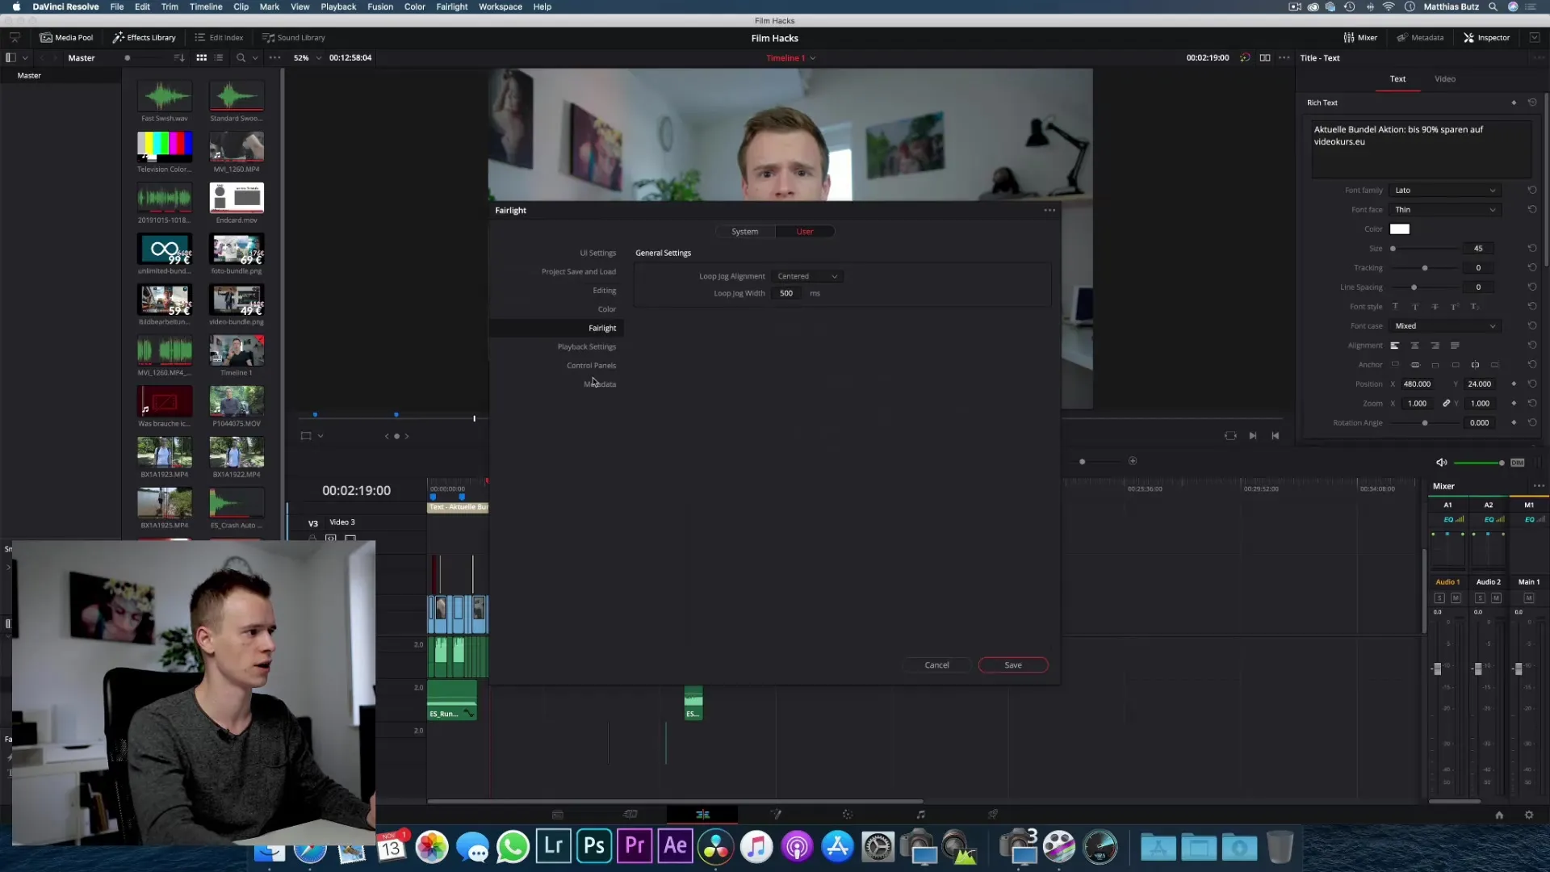Switch media pool to thumbnail view
1550x872 pixels.
(202, 58)
